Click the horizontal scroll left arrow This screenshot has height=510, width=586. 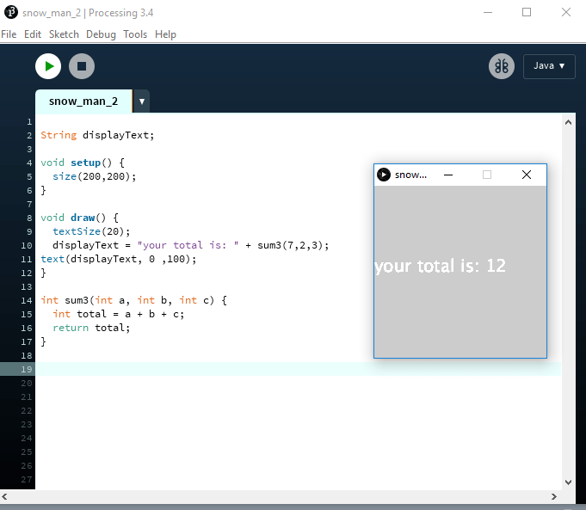coord(4,496)
